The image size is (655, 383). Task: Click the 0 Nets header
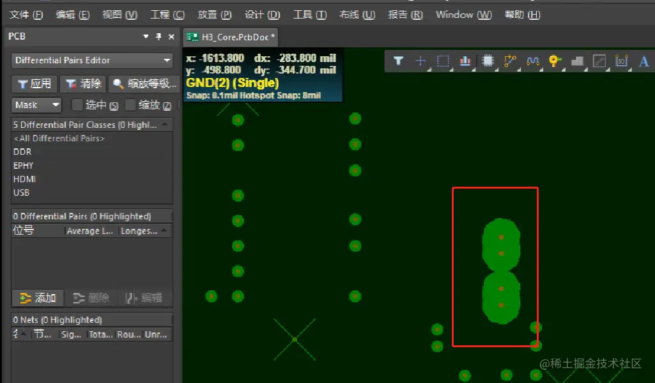91,320
